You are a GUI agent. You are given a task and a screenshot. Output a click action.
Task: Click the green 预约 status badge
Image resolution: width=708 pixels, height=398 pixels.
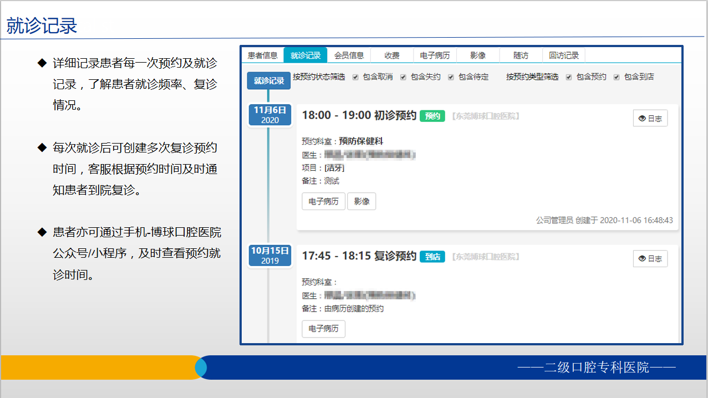click(x=432, y=117)
